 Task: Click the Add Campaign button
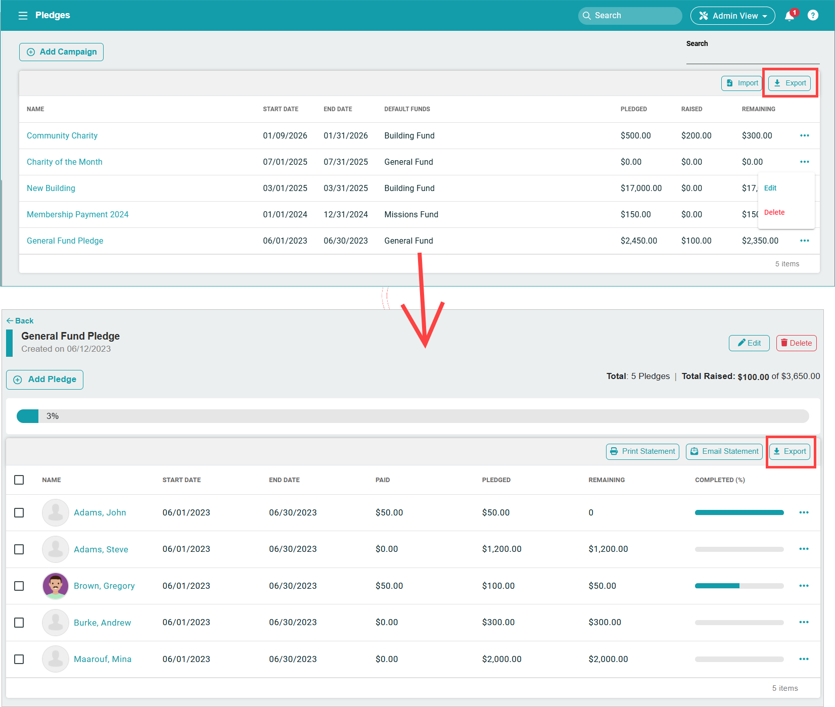click(61, 52)
